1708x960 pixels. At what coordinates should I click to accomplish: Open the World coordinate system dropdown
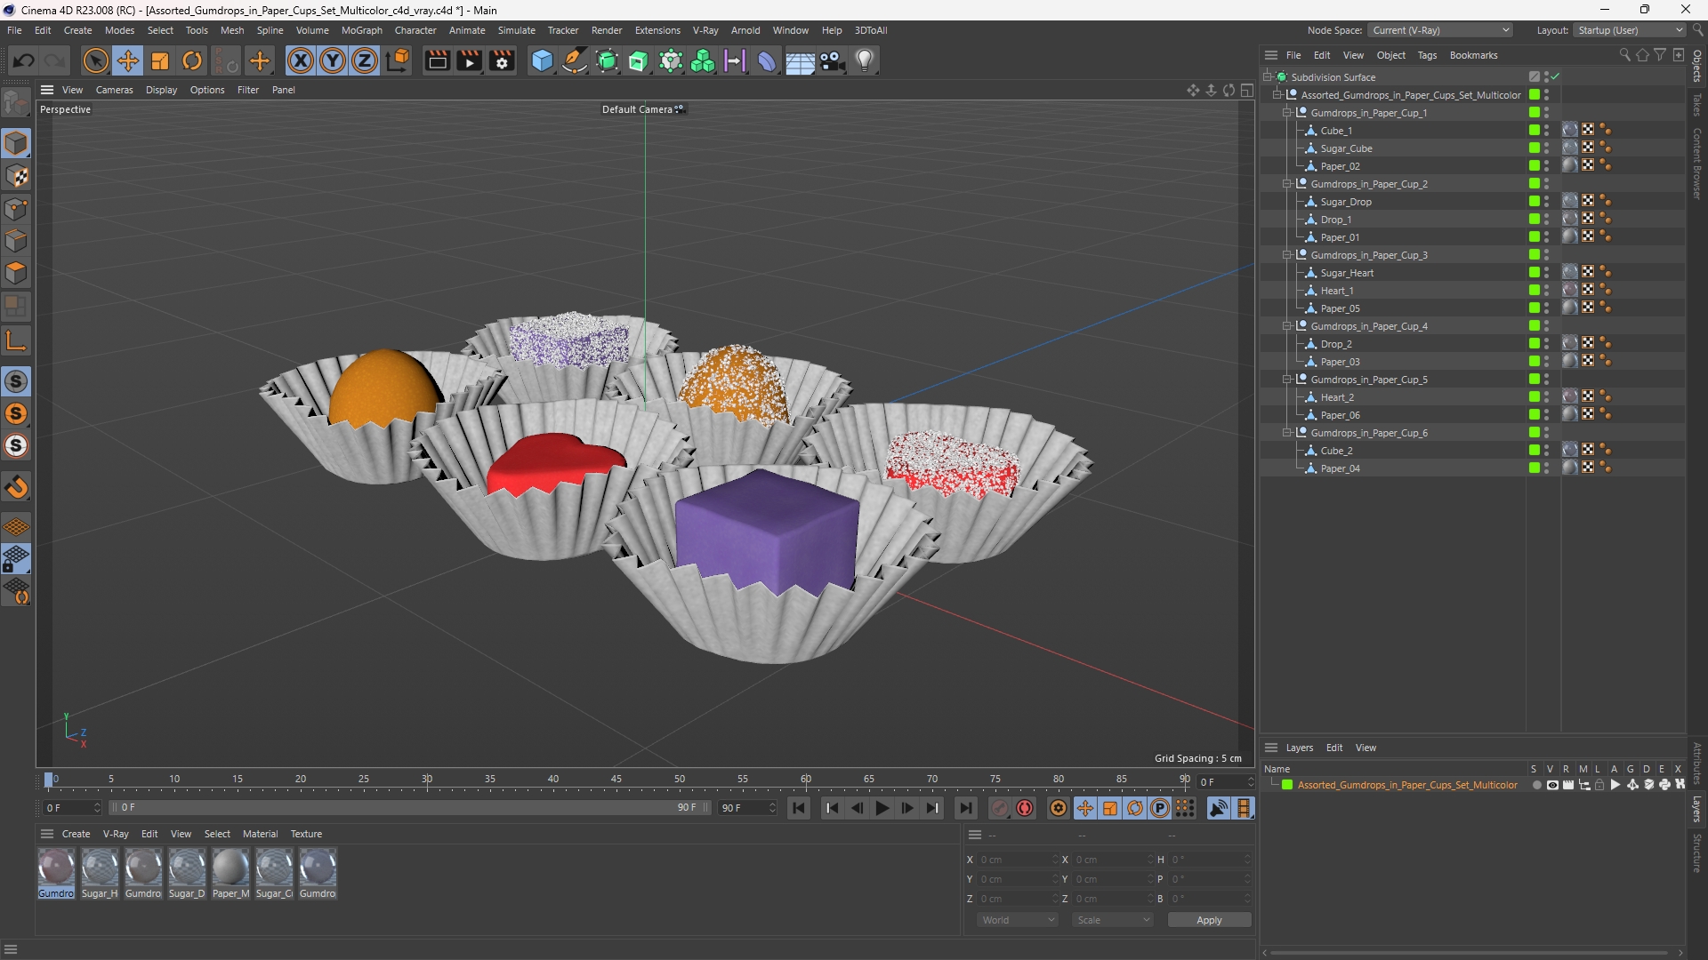[x=1018, y=920]
